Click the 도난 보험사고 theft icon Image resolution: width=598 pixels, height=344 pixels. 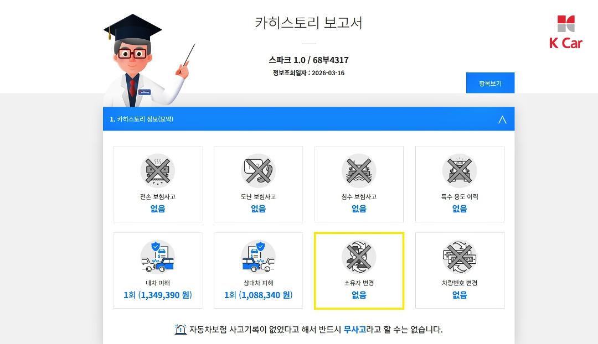pos(258,171)
